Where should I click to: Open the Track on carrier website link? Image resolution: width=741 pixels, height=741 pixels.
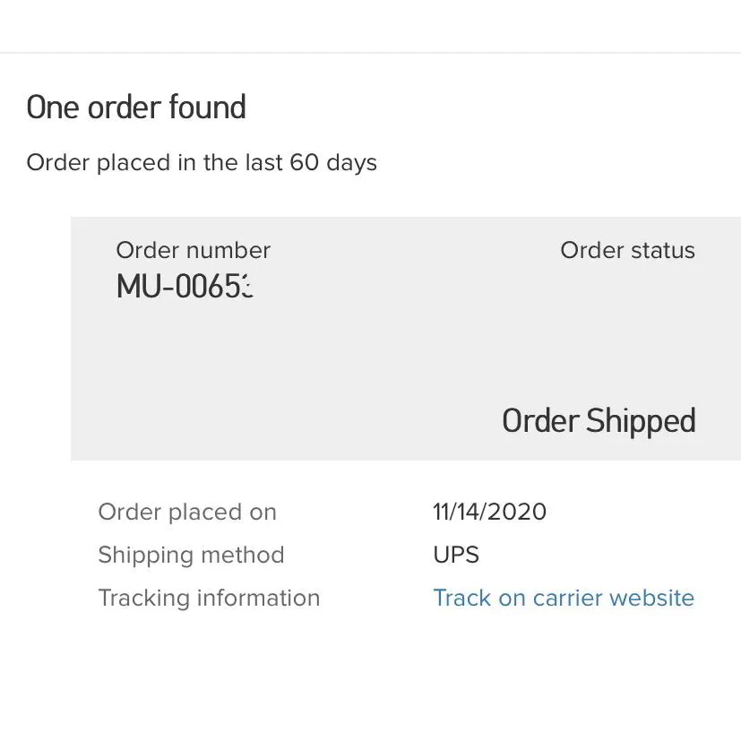pyautogui.click(x=563, y=598)
